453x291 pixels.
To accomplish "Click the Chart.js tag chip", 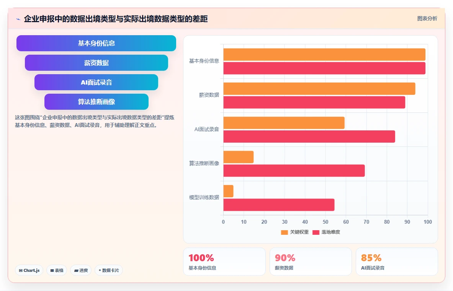I will click(x=29, y=270).
